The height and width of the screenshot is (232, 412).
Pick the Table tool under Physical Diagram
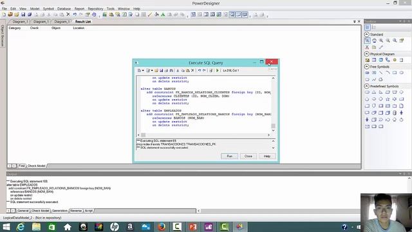tap(374, 60)
